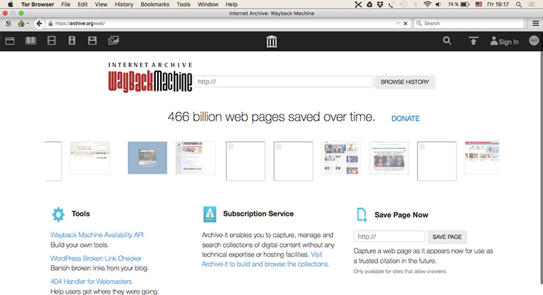Open WordPress Broken Link Checker link
This screenshot has width=543, height=295.
[96, 259]
